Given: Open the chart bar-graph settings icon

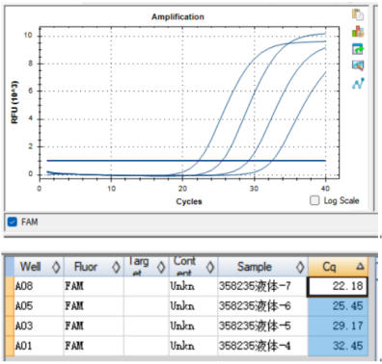Looking at the screenshot, I should coord(358,32).
